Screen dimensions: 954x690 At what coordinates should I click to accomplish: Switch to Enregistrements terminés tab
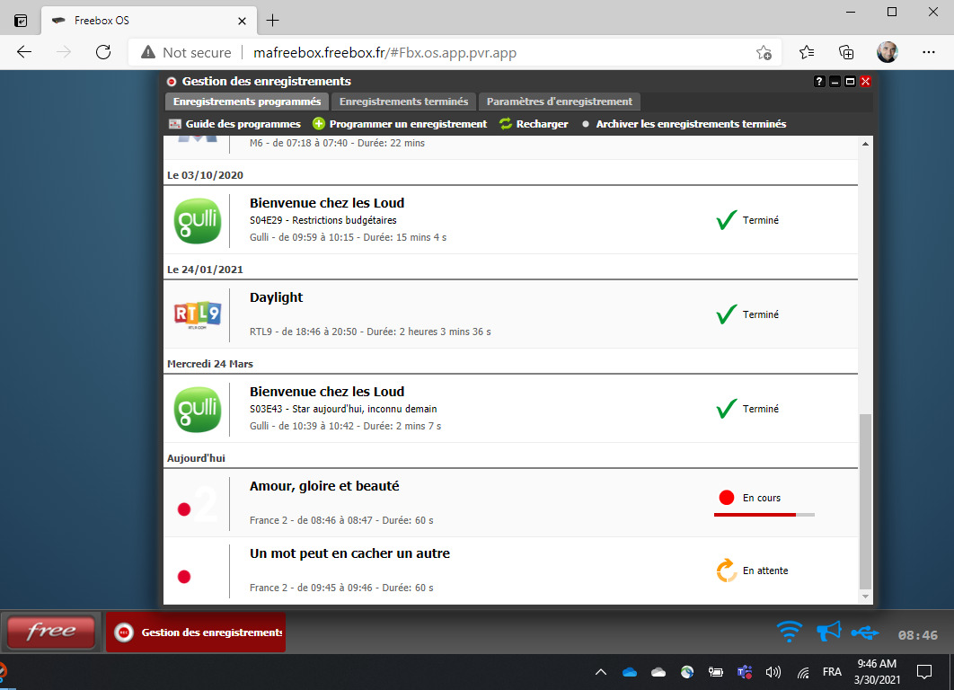pyautogui.click(x=404, y=102)
